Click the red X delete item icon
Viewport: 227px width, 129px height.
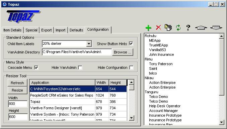pyautogui.click(x=158, y=27)
